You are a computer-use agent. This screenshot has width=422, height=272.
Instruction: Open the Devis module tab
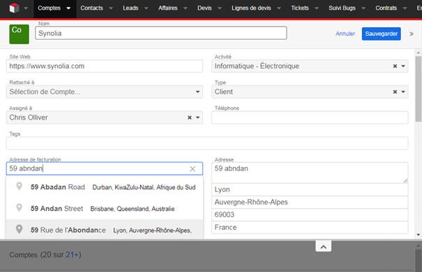click(204, 8)
